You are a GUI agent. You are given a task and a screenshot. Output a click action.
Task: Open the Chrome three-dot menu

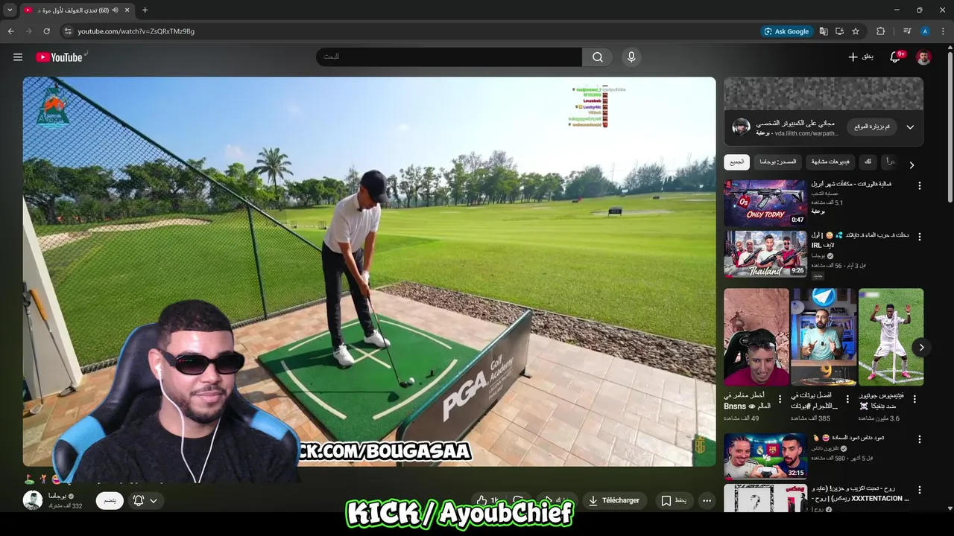coord(942,31)
